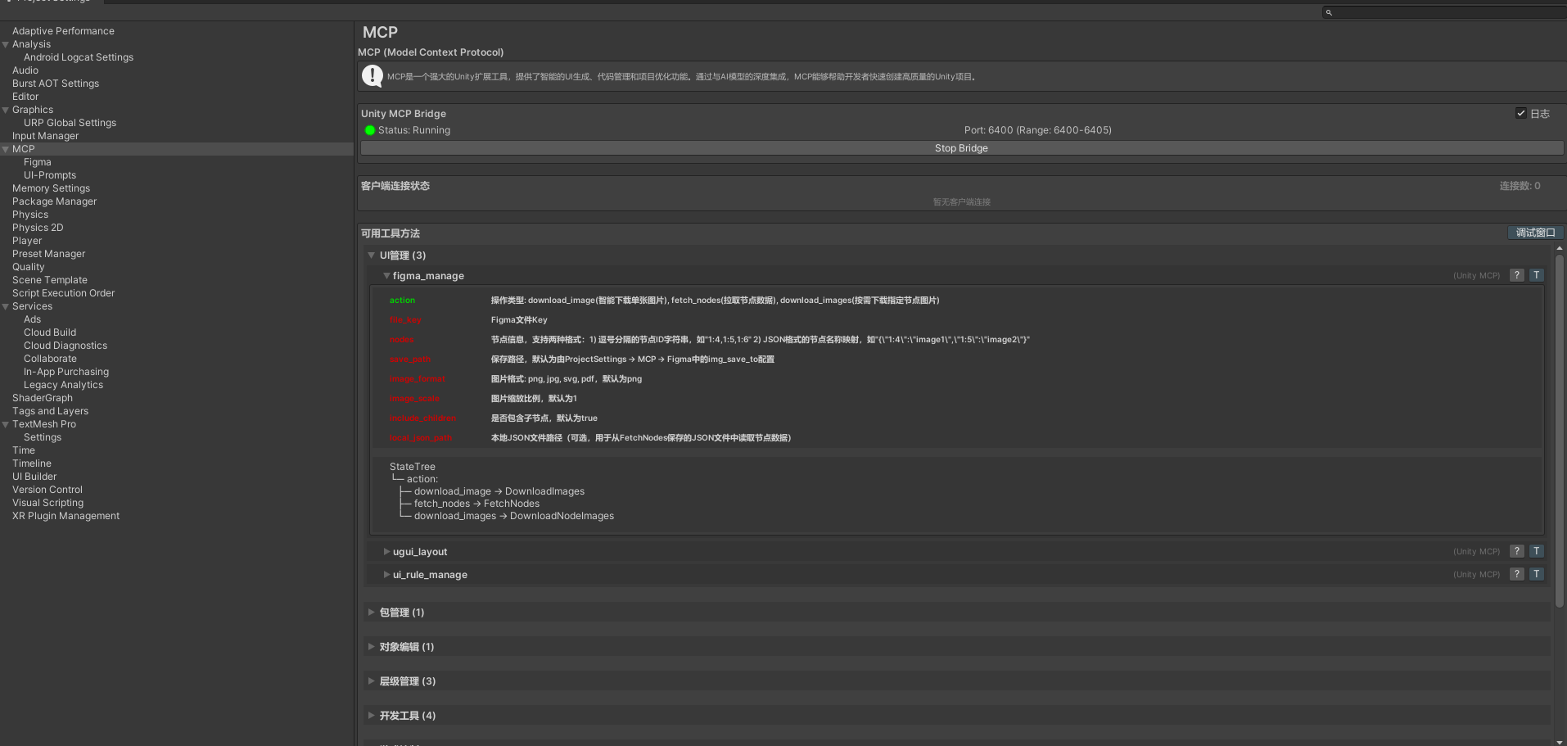
Task: Collapse the Graphics sidebar arrow
Action: [x=6, y=110]
